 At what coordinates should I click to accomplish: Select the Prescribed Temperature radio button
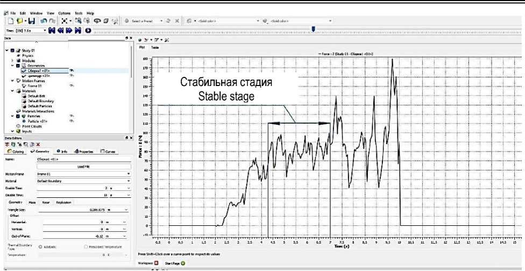pos(86,247)
